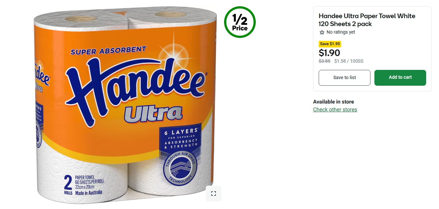Select the Handee Ultra Paper Towel title
Screen dimensions: 439x209
pos(367,20)
